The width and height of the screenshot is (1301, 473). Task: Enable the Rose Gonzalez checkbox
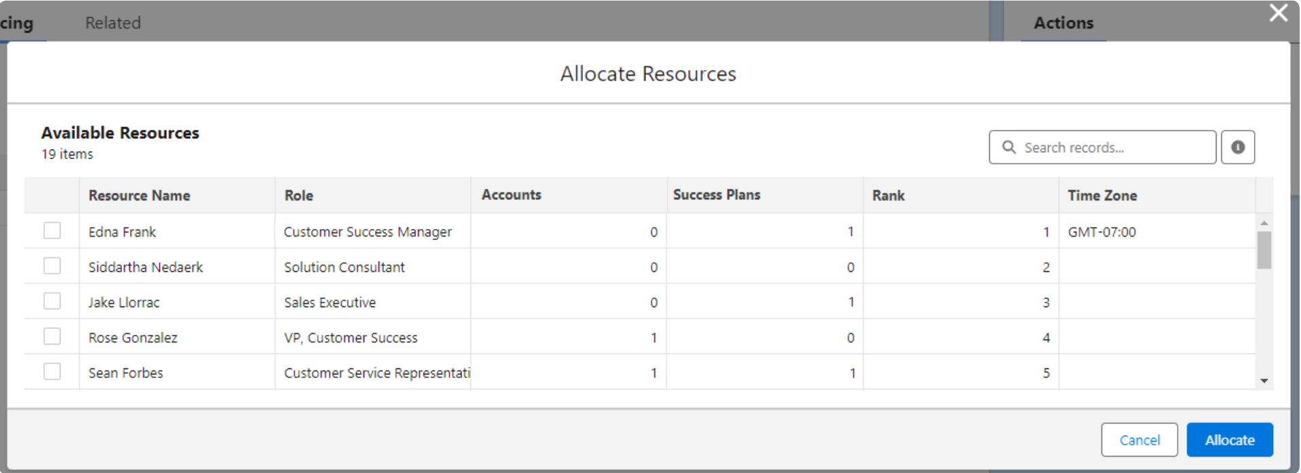click(x=52, y=336)
